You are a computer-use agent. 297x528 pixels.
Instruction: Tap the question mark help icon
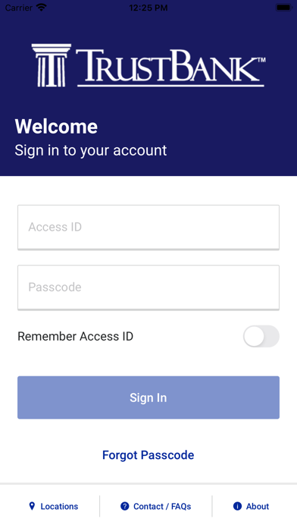125,506
